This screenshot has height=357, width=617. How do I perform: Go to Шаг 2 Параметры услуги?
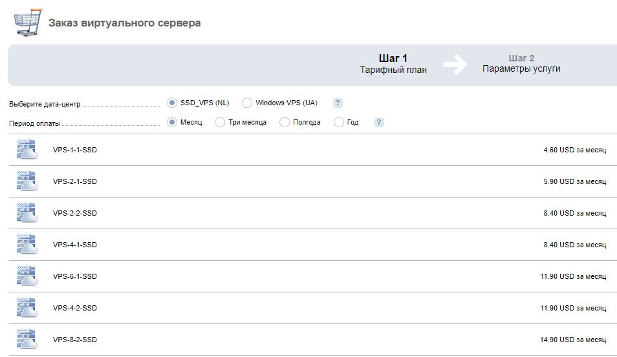click(521, 64)
